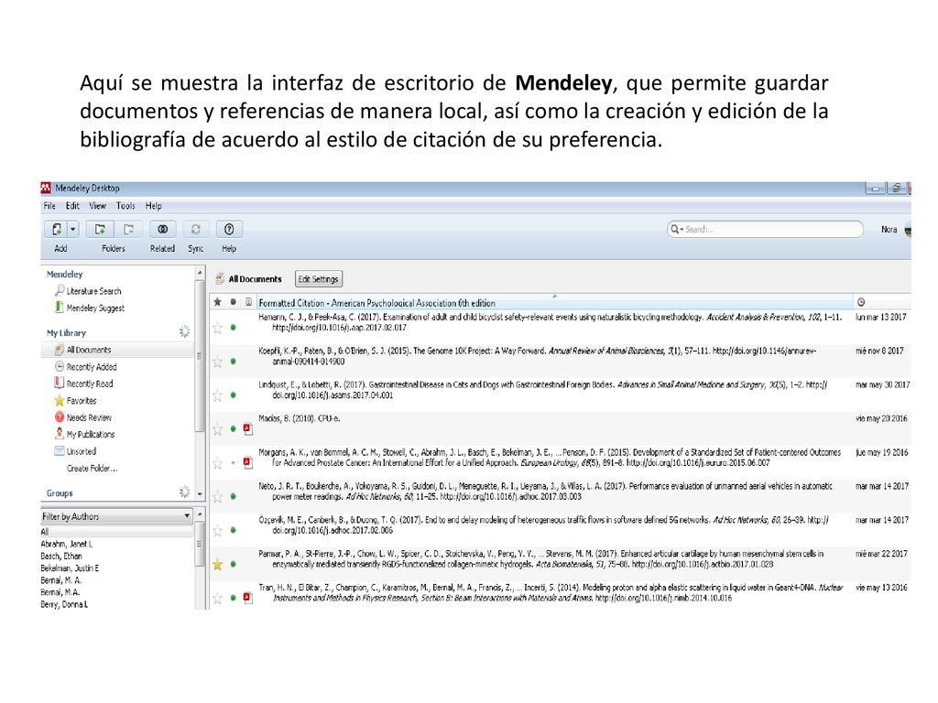Sort by the date added clock header
938x703 pixels.
[x=861, y=302]
